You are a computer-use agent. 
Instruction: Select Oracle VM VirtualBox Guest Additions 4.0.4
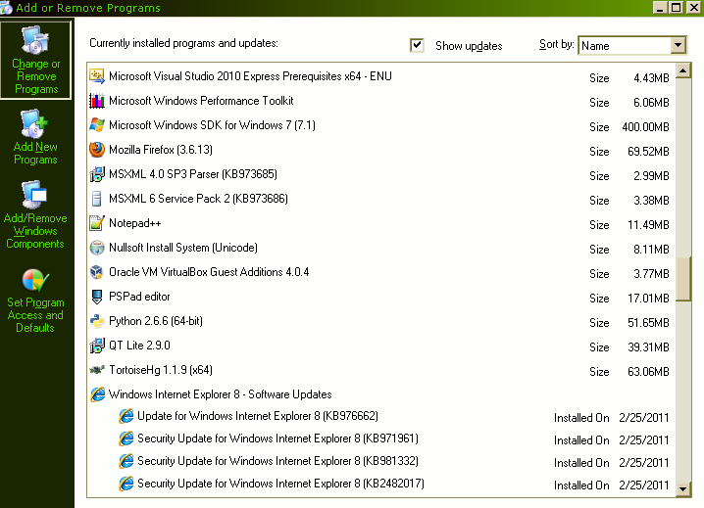pos(380,272)
